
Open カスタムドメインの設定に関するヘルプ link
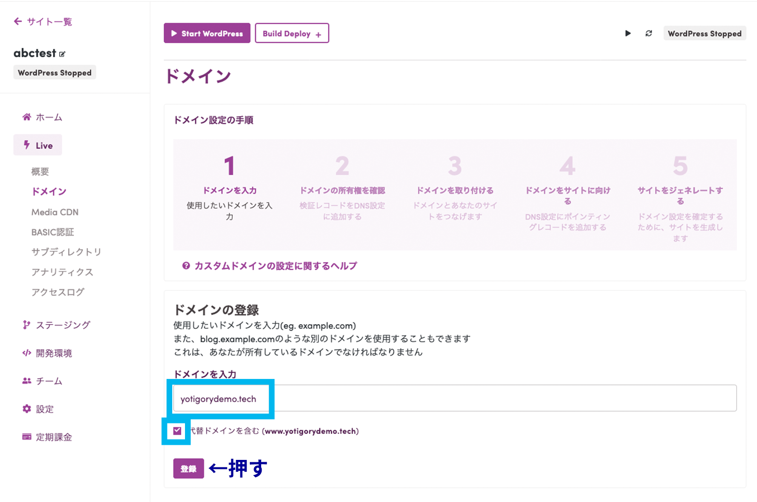(270, 266)
